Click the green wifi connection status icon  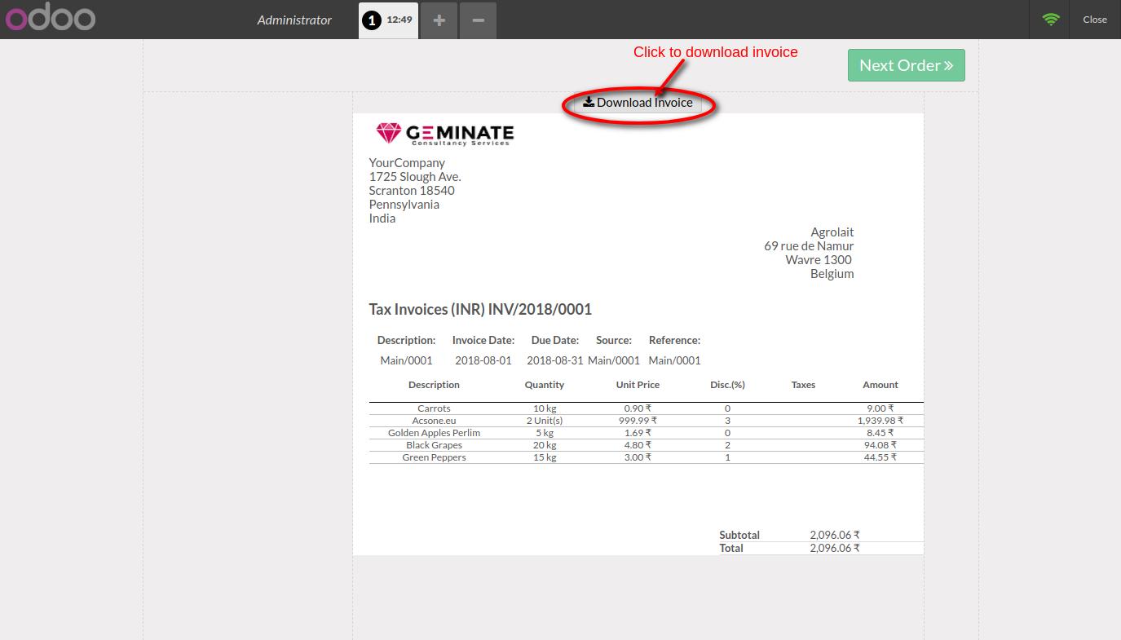click(x=1050, y=19)
